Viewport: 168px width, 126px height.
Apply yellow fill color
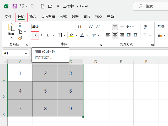[71, 35]
